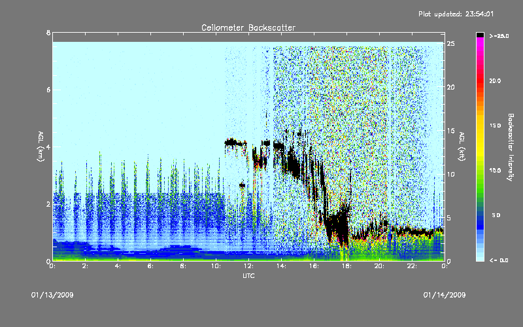Select the '14:' hour tick label

pos(282,266)
